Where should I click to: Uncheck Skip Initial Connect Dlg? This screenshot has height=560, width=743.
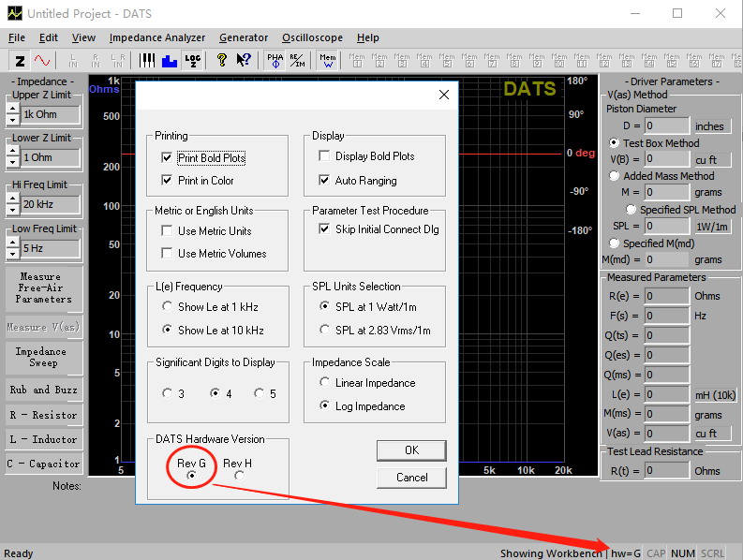click(x=325, y=228)
